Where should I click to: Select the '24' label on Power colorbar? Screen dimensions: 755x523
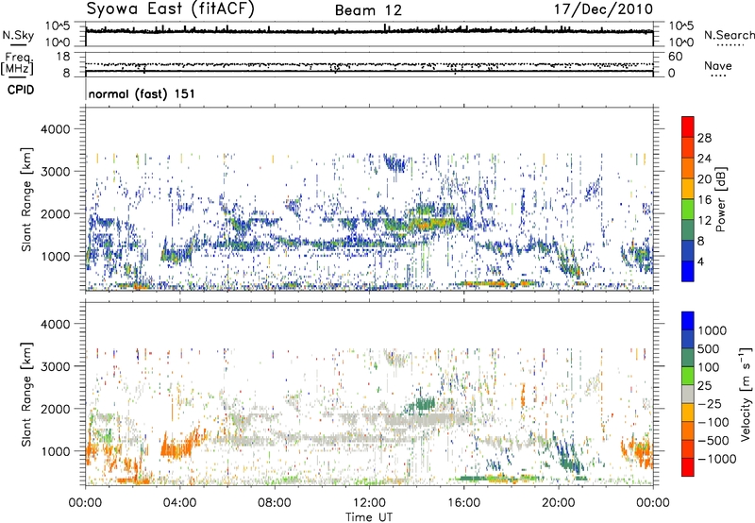pyautogui.click(x=704, y=159)
